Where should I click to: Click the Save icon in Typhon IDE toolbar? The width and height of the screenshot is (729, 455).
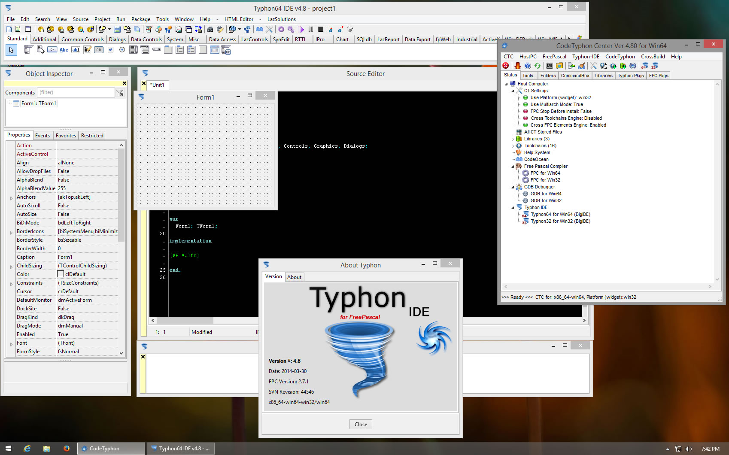117,29
